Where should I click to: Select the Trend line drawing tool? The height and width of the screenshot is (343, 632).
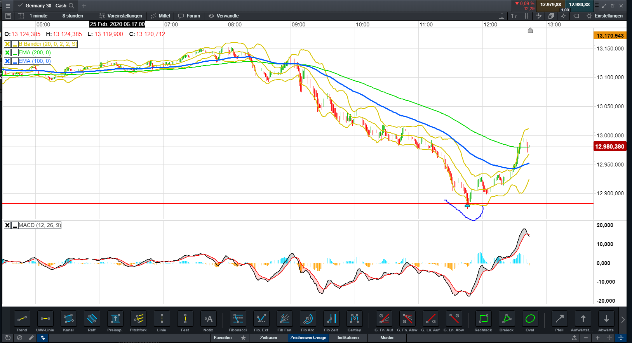point(22,319)
